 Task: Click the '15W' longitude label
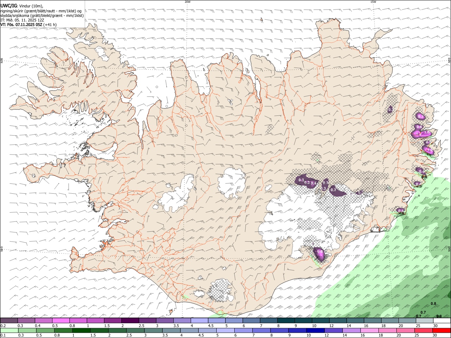point(373,2)
